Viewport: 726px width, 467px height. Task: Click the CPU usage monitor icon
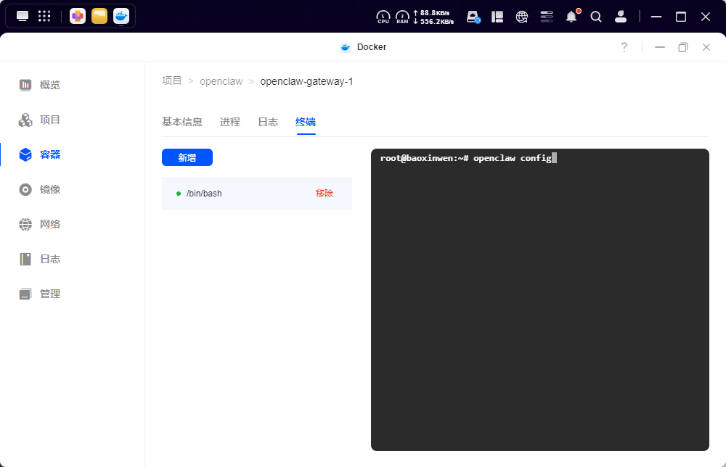[x=383, y=16]
